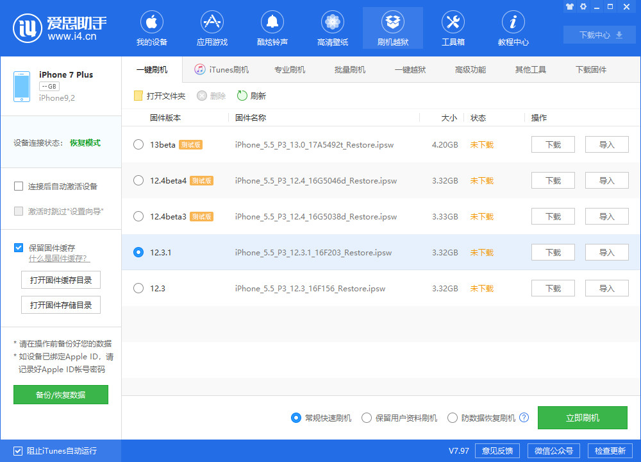Viewport: 641px width, 462px height.
Task: Open 高清壁纸 wallpapers section
Action: click(x=333, y=30)
